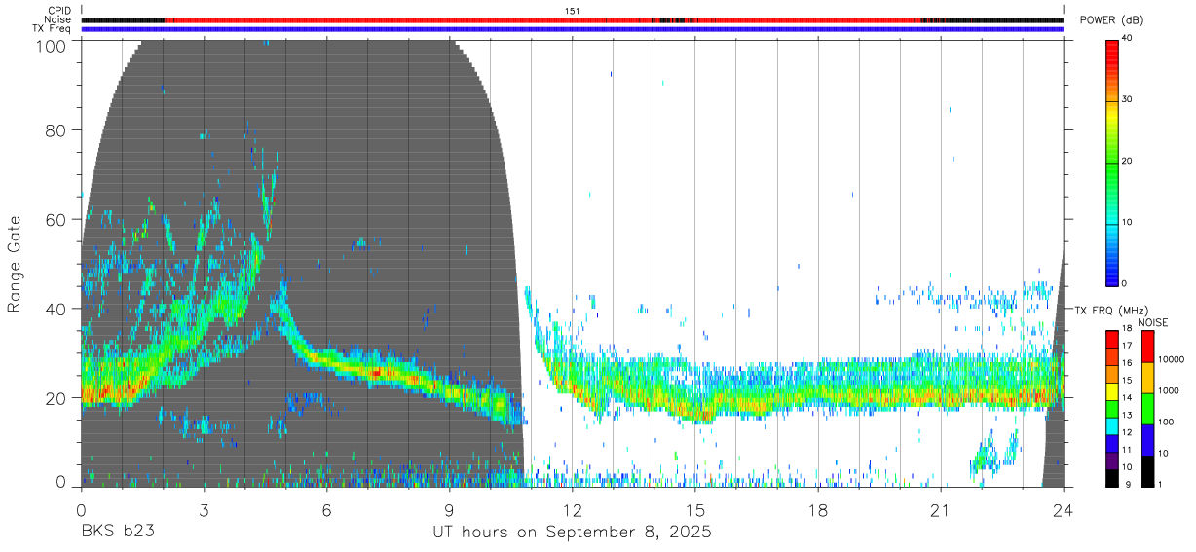Click the 11 tick on TX FRQ legend
The height and width of the screenshot is (552, 1196).
click(x=1128, y=451)
